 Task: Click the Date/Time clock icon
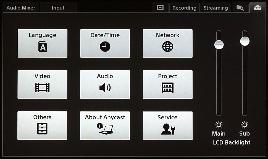click(105, 47)
